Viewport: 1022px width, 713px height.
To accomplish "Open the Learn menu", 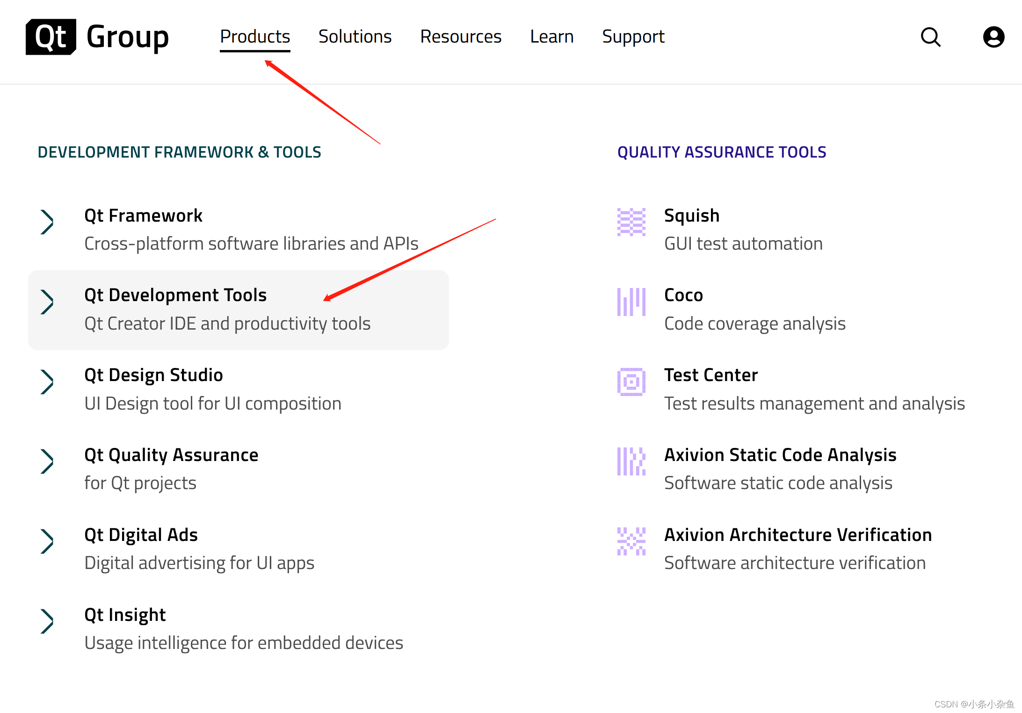I will pyautogui.click(x=552, y=36).
